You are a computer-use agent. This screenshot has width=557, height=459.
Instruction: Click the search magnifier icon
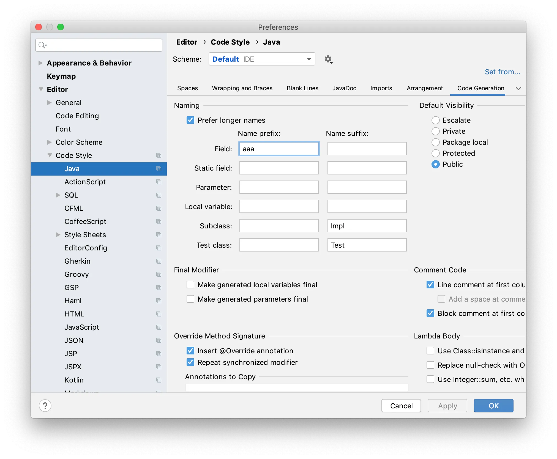(42, 45)
